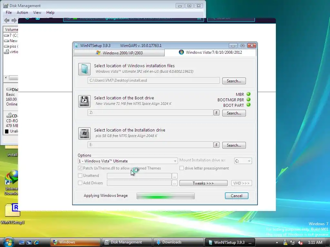Click the Installation drive E: path field
330x247 pixels.
(150, 145)
